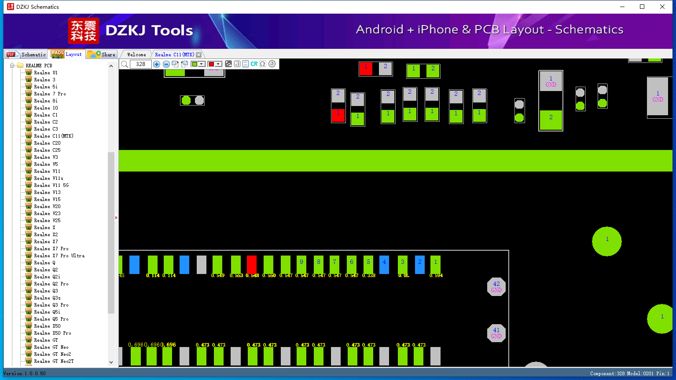Click the overlapping-squares layer icon in the toolbar

228,64
